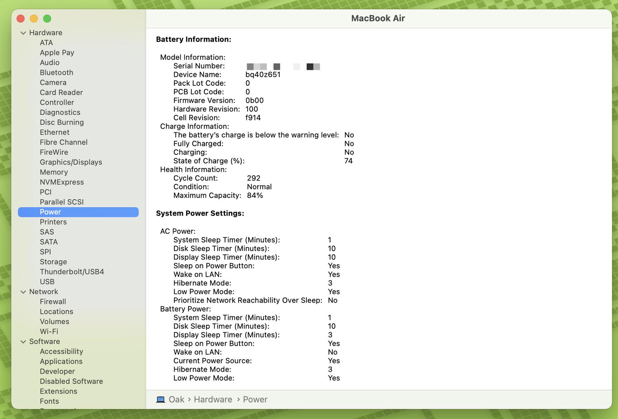Click the Hardware category label

[x=46, y=33]
